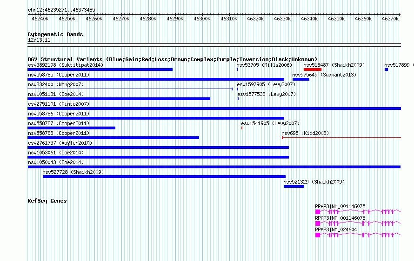The width and height of the screenshot is (414, 261).
Task: Open nsv521329 (Shaikh2009) label
Action: 314,182
